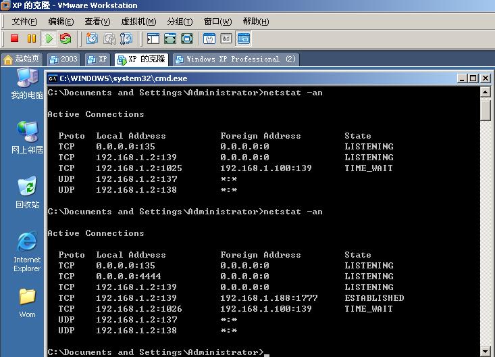Open the 文件(F) menu

[x=24, y=22]
